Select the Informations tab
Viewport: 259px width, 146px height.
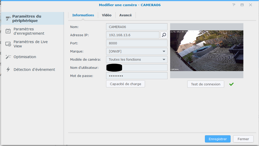coord(83,15)
